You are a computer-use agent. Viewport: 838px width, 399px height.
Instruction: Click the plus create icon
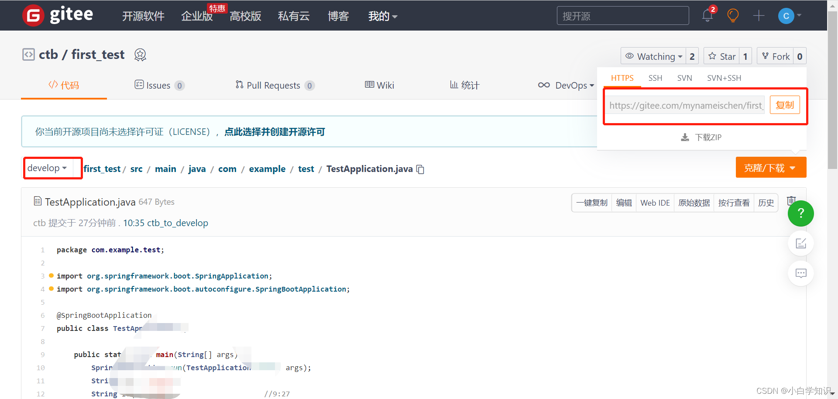[x=759, y=16]
